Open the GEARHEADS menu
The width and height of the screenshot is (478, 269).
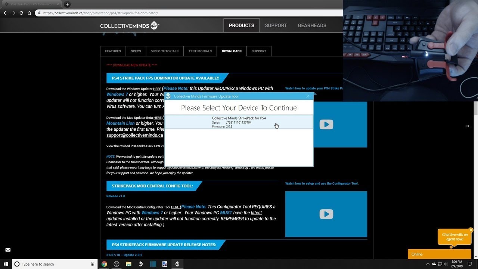point(312,25)
